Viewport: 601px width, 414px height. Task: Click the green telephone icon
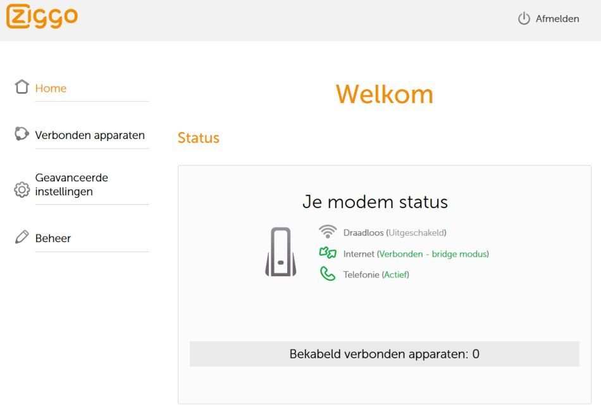pos(328,274)
